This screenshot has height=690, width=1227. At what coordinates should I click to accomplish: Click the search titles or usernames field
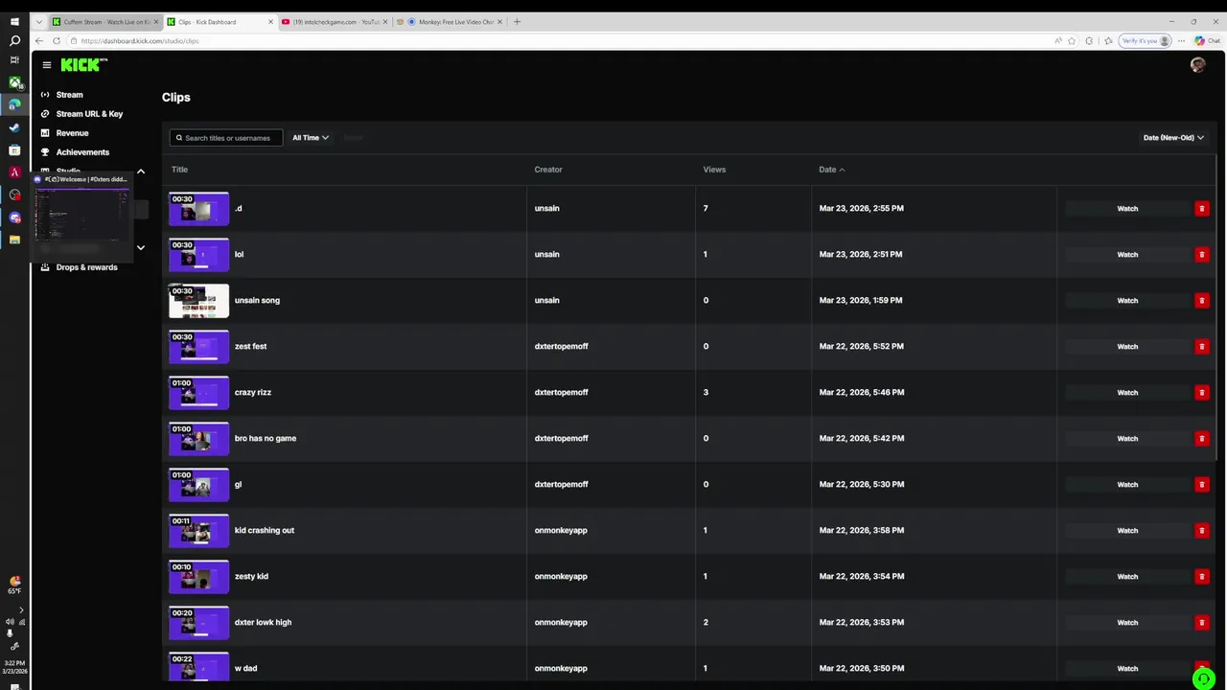coord(226,138)
